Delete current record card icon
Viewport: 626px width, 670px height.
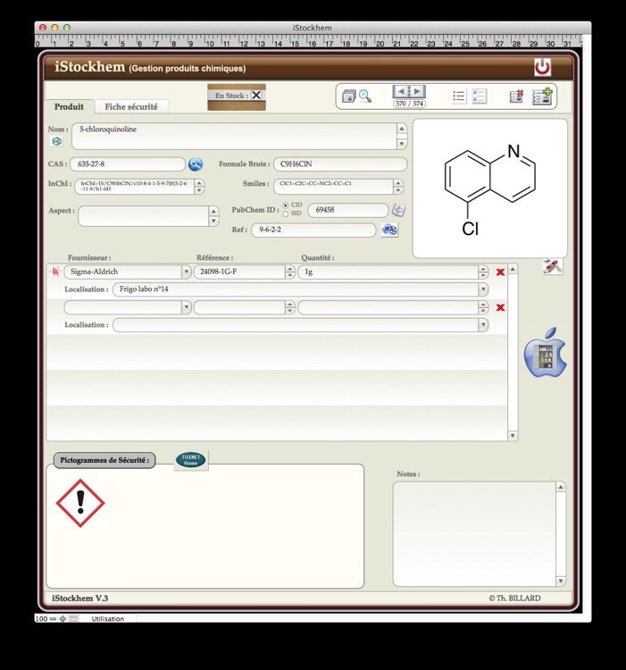coord(516,96)
